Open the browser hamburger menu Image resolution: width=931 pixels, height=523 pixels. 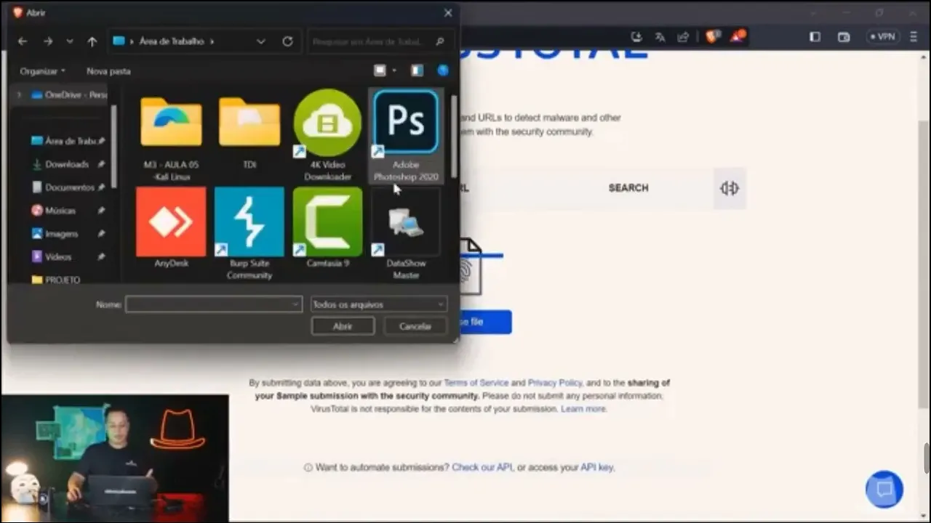(x=914, y=36)
